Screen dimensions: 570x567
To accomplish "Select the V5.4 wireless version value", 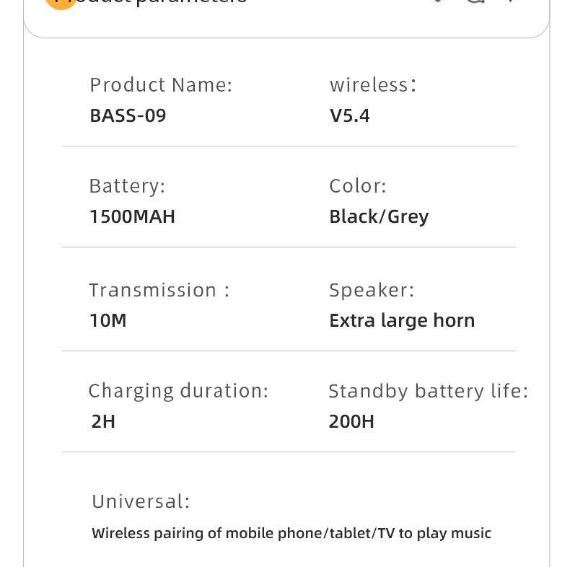I will tap(350, 115).
